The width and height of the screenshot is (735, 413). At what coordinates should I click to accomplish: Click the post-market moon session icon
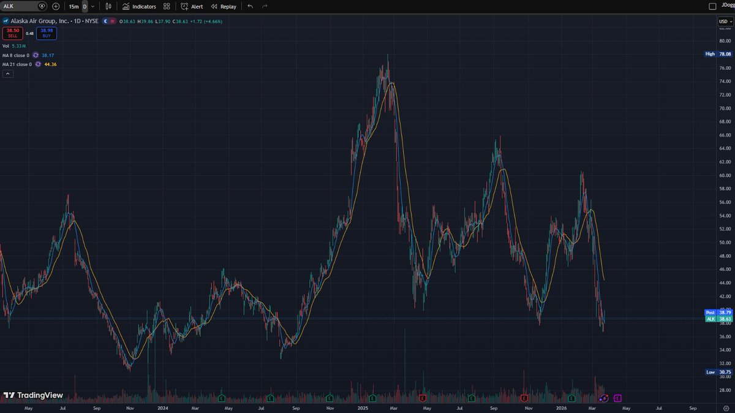click(106, 21)
